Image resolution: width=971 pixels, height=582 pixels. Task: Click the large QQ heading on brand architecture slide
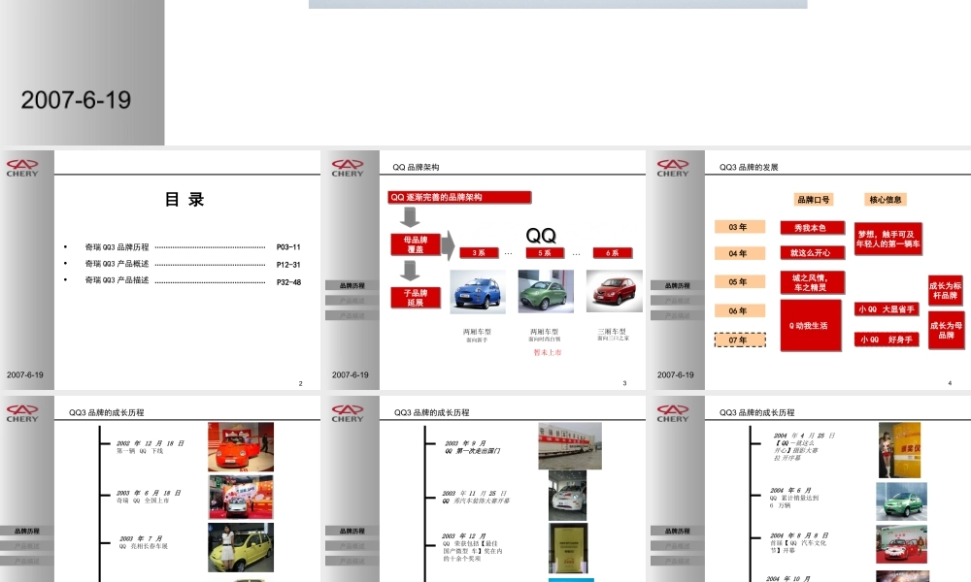pyautogui.click(x=541, y=235)
